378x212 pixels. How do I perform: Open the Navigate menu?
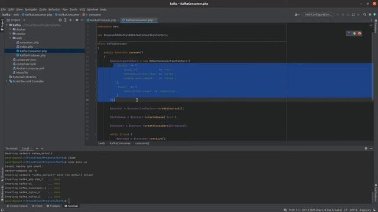(x=31, y=9)
